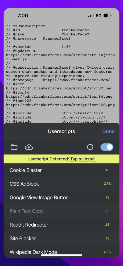Tap Done to close the panel
This screenshot has width=123, height=266.
coord(108,131)
